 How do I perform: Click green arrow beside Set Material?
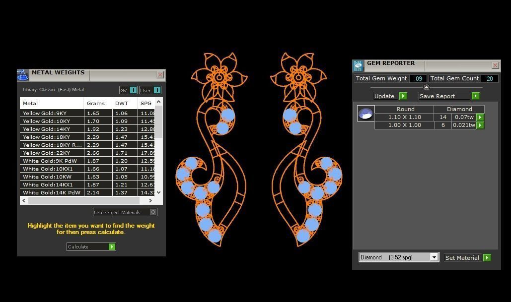click(487, 258)
